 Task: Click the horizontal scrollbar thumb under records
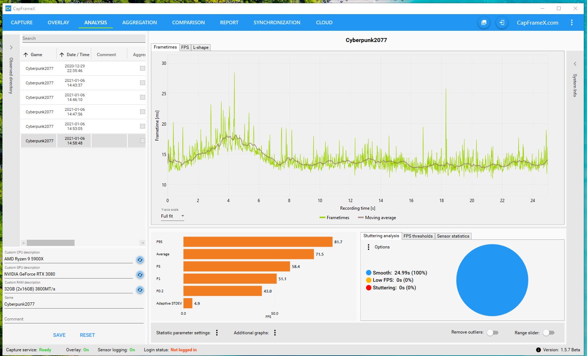(51, 243)
